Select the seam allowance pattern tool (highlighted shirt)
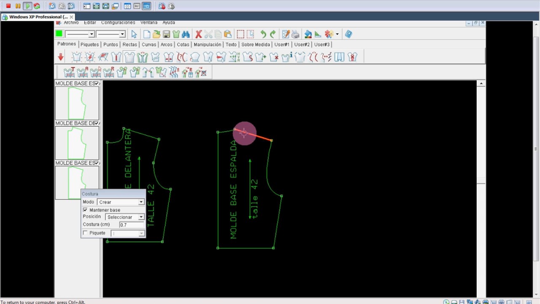This screenshot has height=304, width=540. 129,57
